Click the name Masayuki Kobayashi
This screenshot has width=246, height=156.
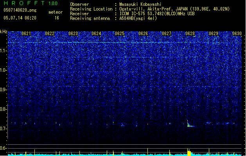click(140, 4)
